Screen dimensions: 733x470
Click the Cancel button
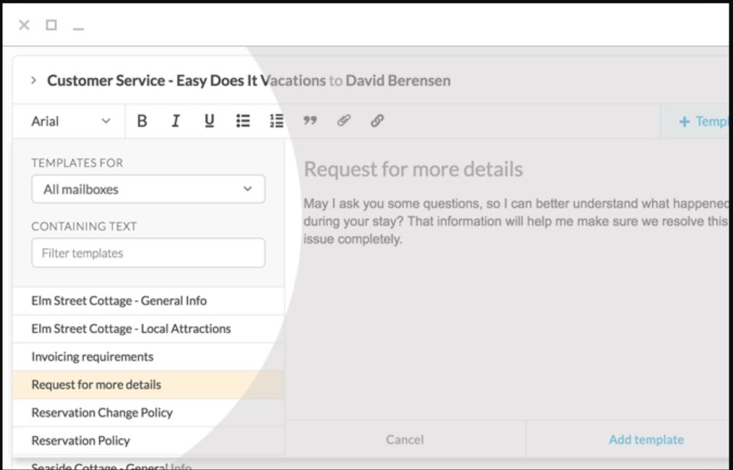tap(405, 440)
